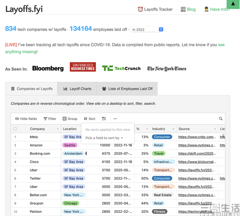Click the 50% cell in Twitter row
240x216 pixels.
(145, 178)
